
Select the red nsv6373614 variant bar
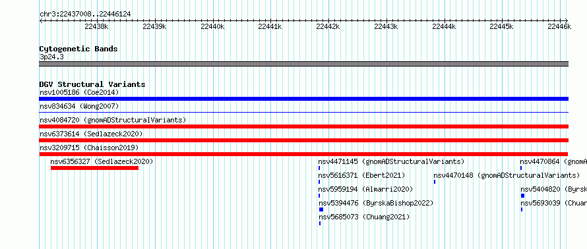[x=303, y=140]
